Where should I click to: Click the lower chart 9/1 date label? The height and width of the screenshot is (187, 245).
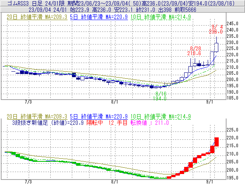(210, 182)
